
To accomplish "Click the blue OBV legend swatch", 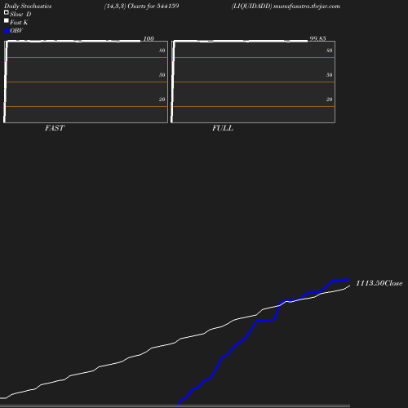I will [x=7, y=31].
